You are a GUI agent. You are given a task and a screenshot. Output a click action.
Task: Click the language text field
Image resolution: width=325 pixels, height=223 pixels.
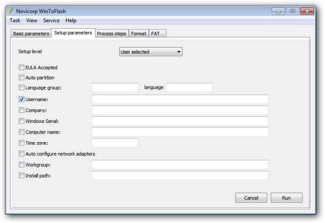pyautogui.click(x=189, y=87)
